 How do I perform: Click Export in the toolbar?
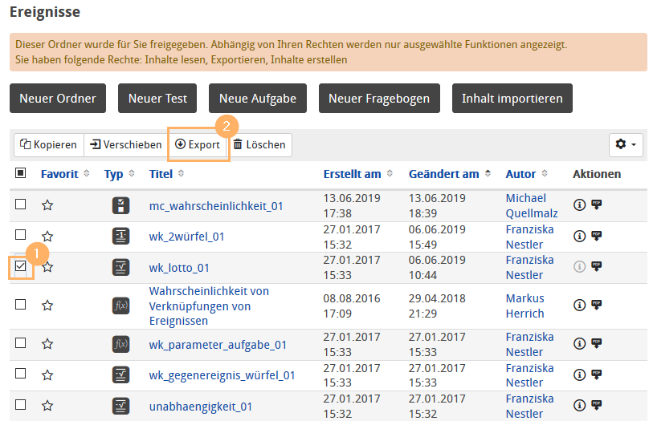pos(198,145)
